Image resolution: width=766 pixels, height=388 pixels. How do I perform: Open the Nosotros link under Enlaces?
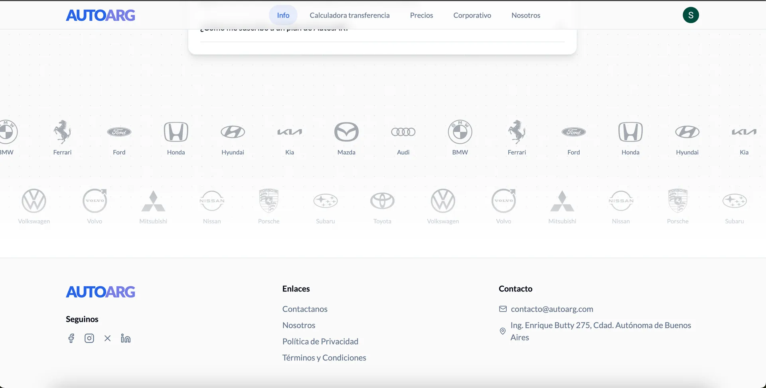coord(299,325)
